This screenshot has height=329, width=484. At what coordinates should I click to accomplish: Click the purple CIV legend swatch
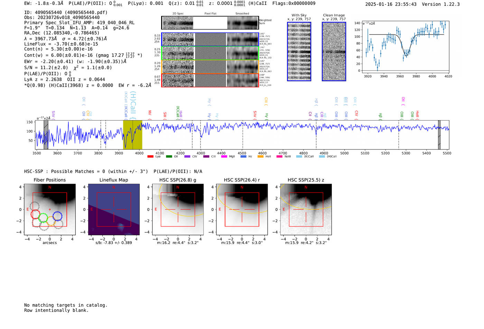(187, 156)
